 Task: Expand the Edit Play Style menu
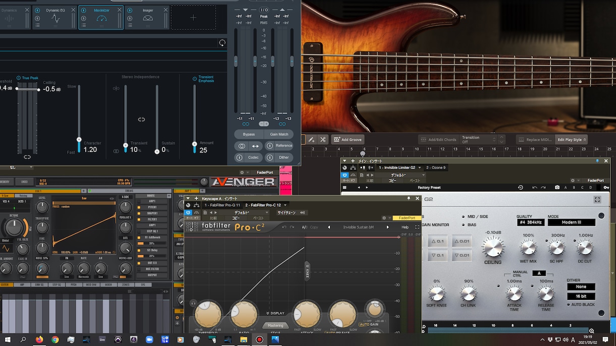(x=571, y=140)
